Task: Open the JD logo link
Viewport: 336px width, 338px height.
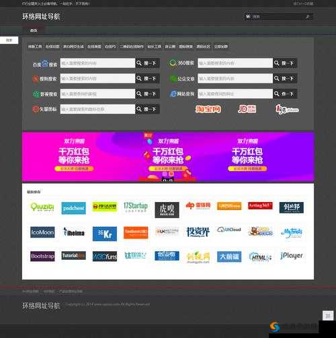Action: (x=247, y=109)
